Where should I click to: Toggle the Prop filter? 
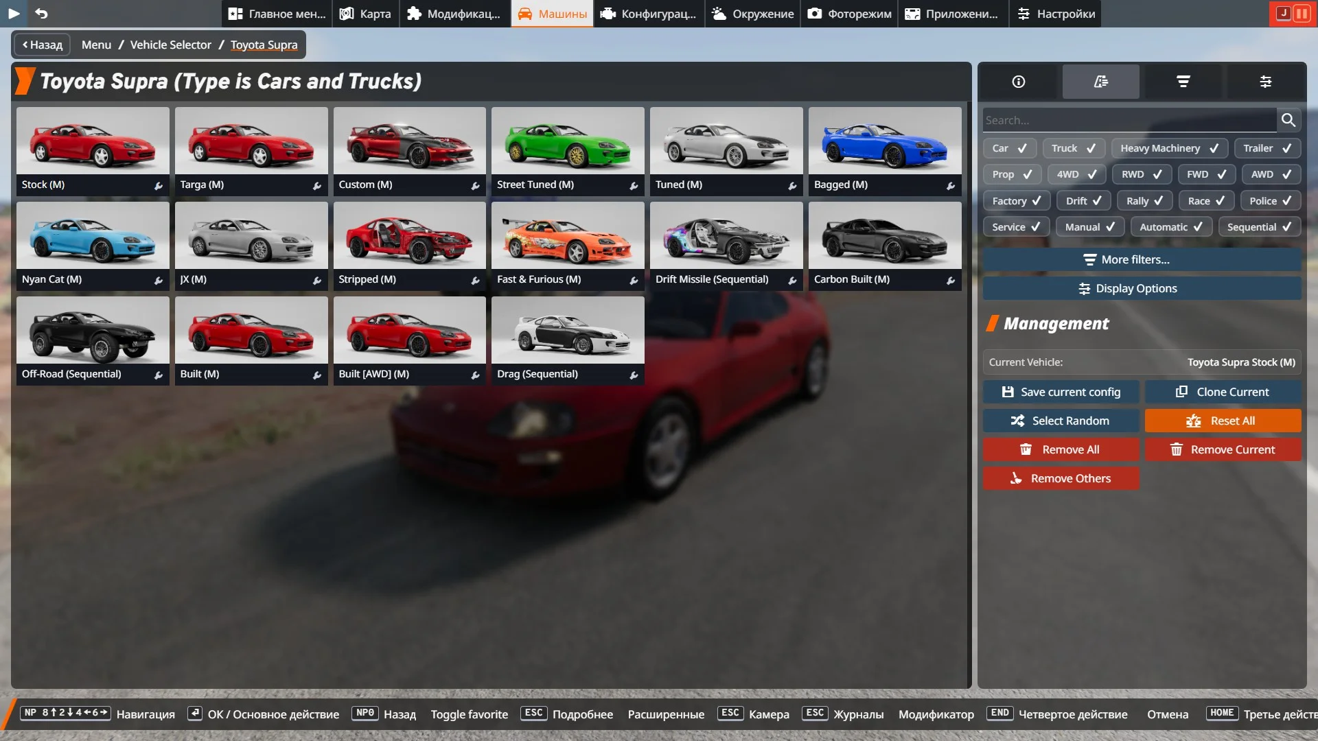(1013, 174)
